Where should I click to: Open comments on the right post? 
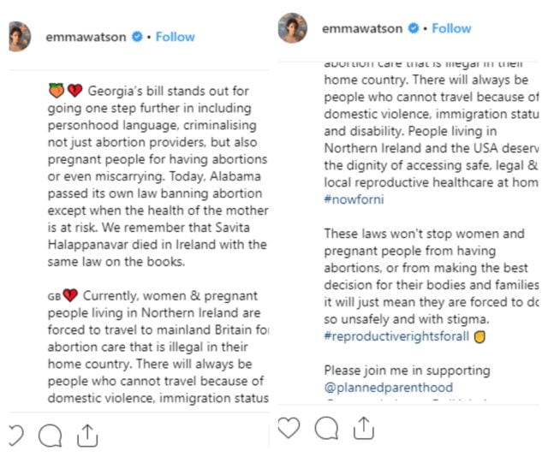[325, 427]
